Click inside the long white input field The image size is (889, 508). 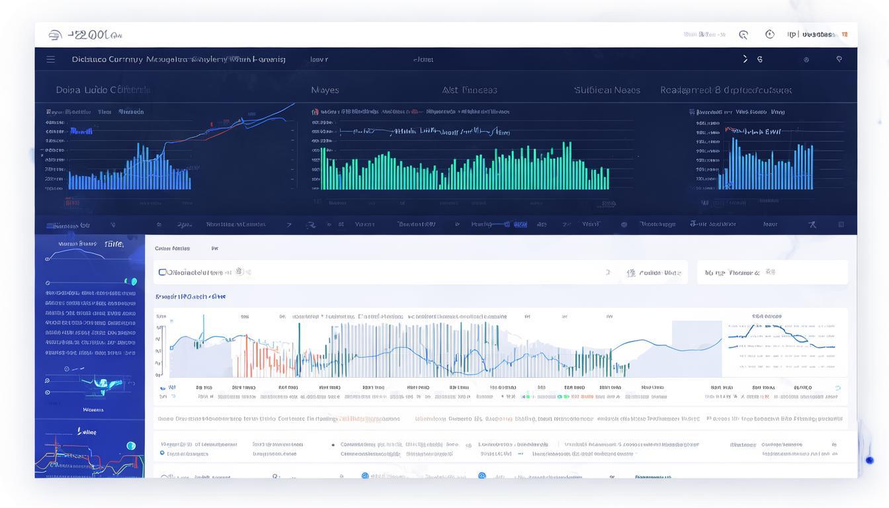click(421, 272)
